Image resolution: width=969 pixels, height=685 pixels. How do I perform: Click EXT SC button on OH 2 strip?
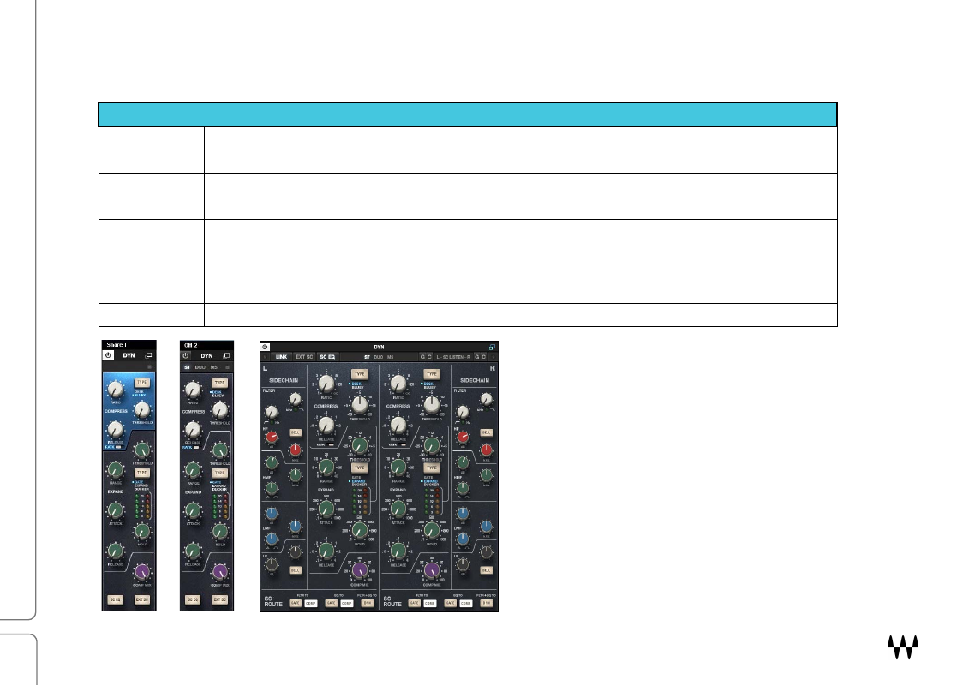[220, 599]
